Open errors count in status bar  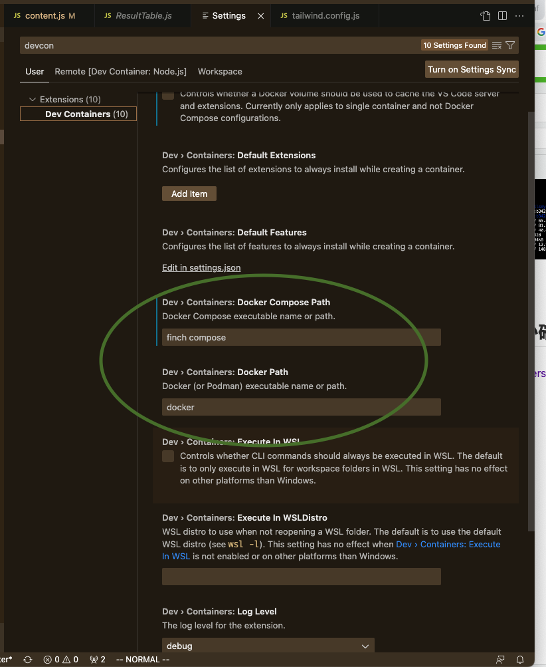(x=52, y=659)
